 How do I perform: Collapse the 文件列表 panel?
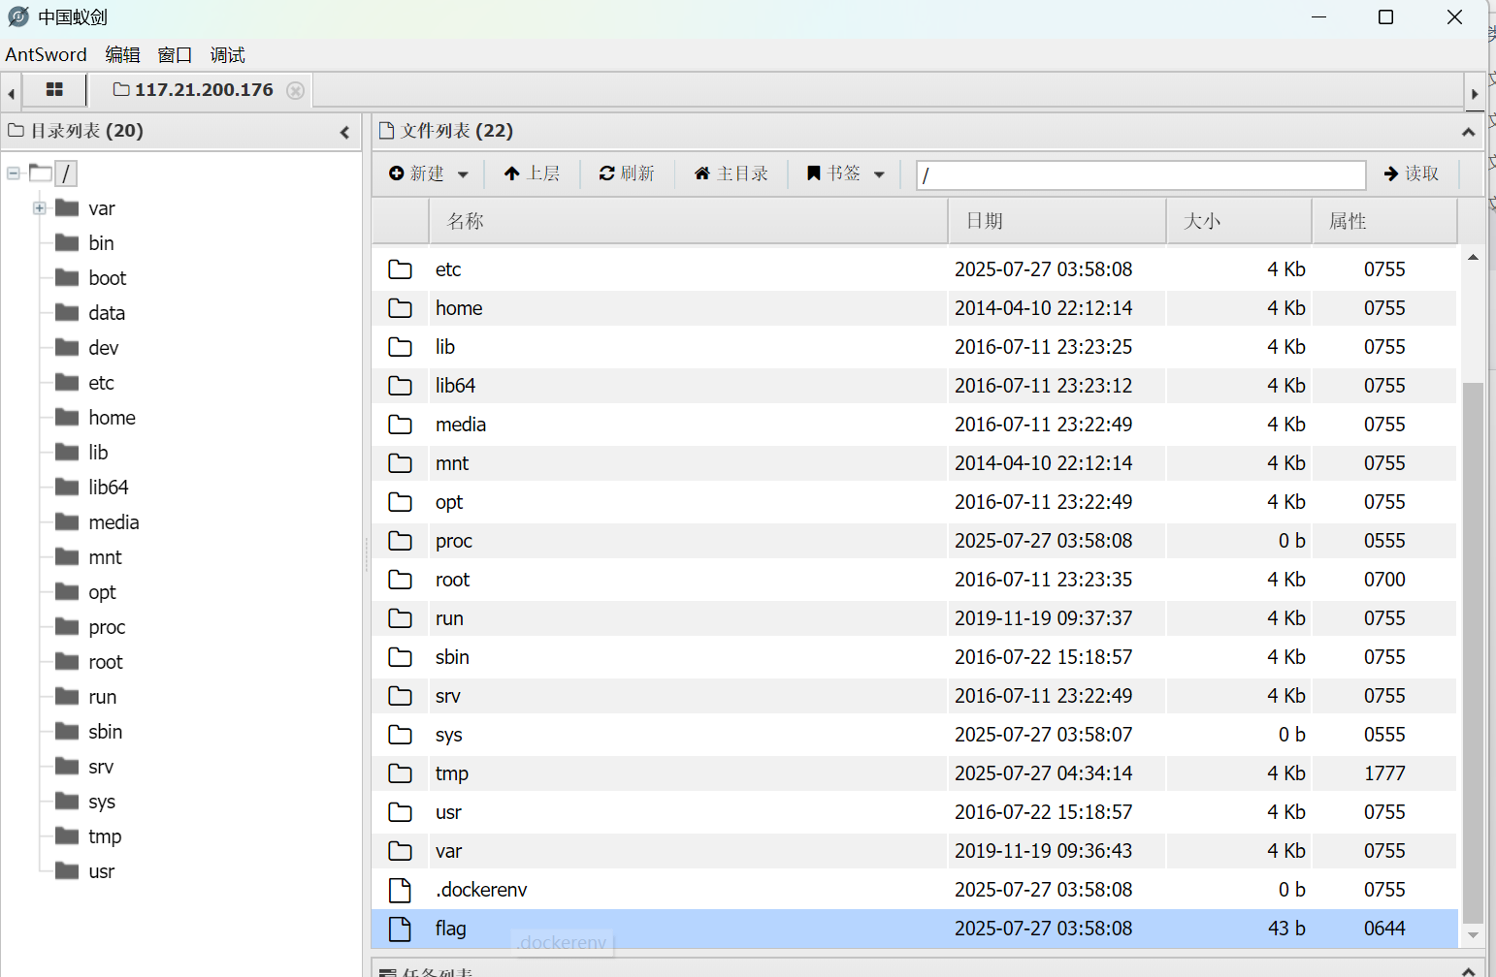pyautogui.click(x=1468, y=132)
